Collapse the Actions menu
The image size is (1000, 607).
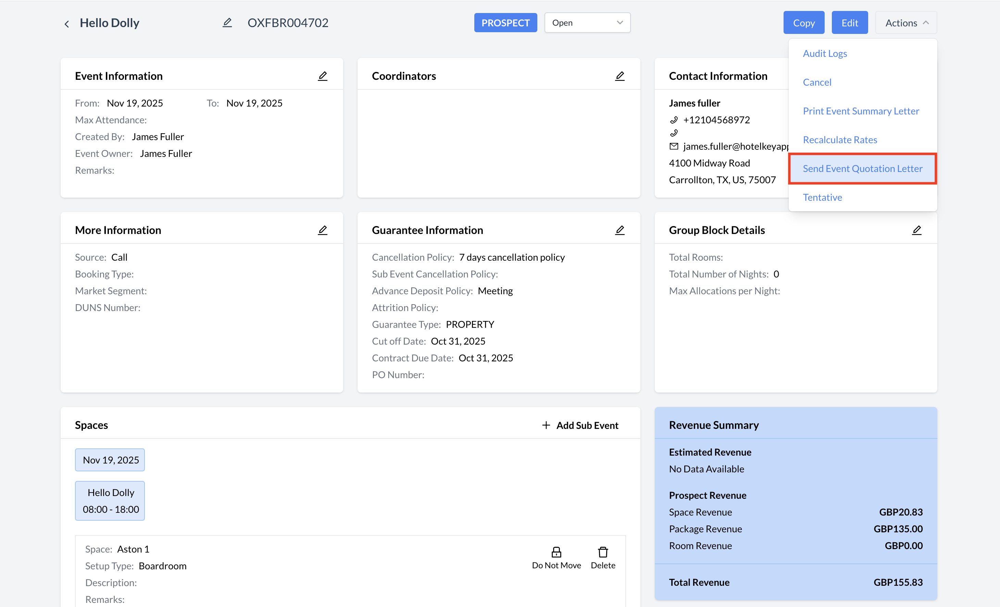pos(906,23)
